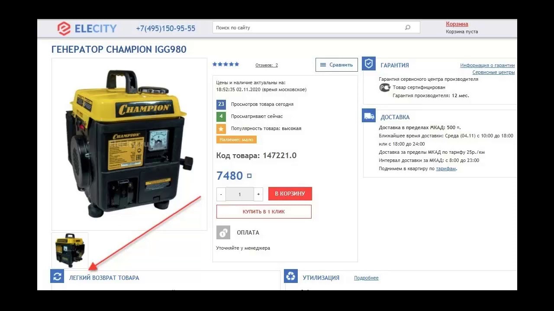
Task: Increase quantity with plus button
Action: tap(258, 194)
